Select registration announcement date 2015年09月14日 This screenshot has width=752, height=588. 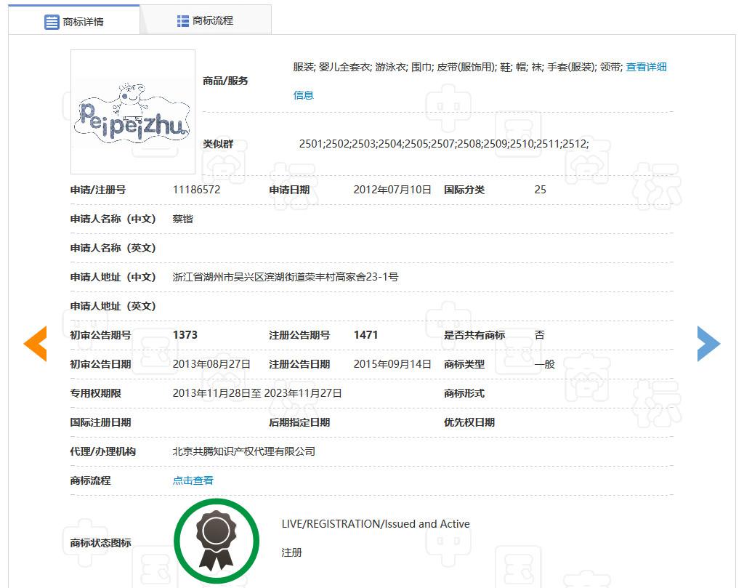pos(392,365)
